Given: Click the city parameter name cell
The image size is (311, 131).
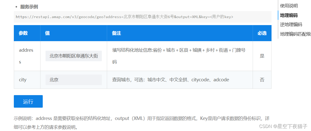Looking at the screenshot, I should click(x=23, y=80).
